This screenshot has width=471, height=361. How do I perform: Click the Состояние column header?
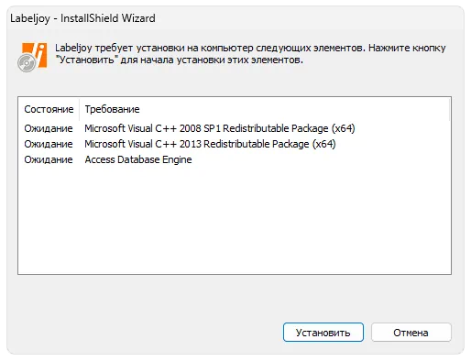(x=49, y=109)
